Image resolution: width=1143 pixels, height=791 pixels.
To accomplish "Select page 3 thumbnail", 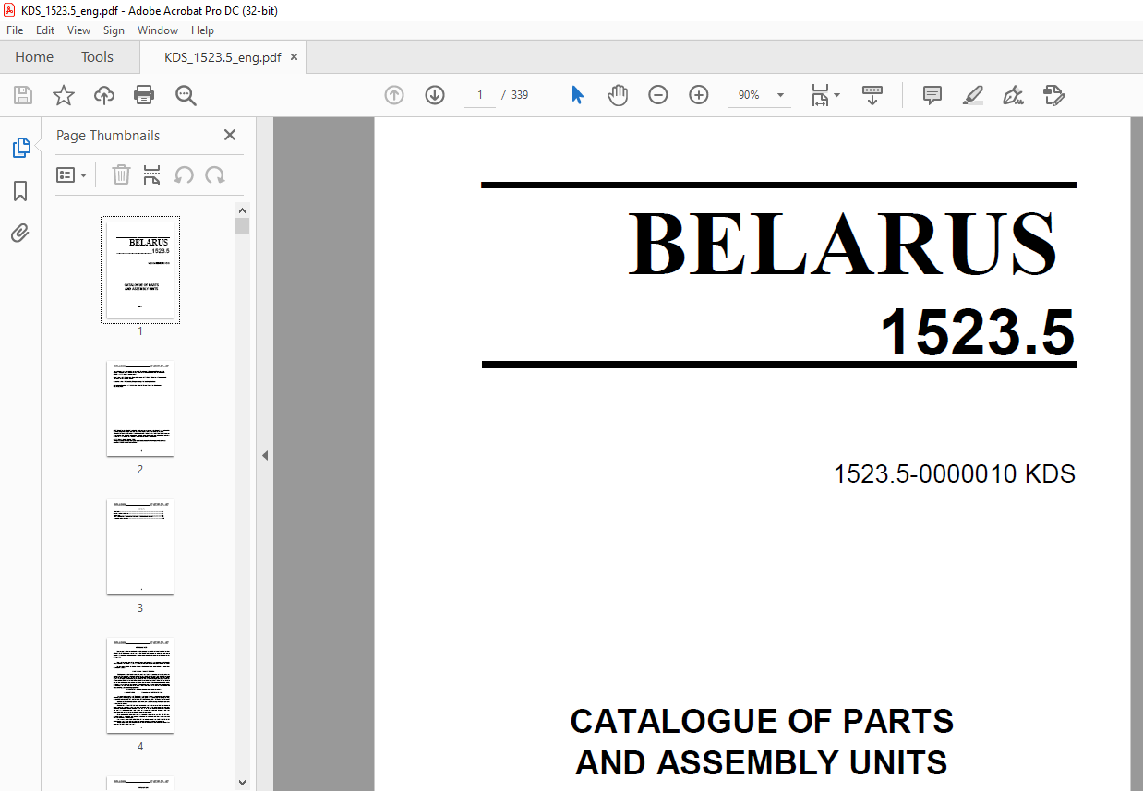I will click(x=140, y=546).
